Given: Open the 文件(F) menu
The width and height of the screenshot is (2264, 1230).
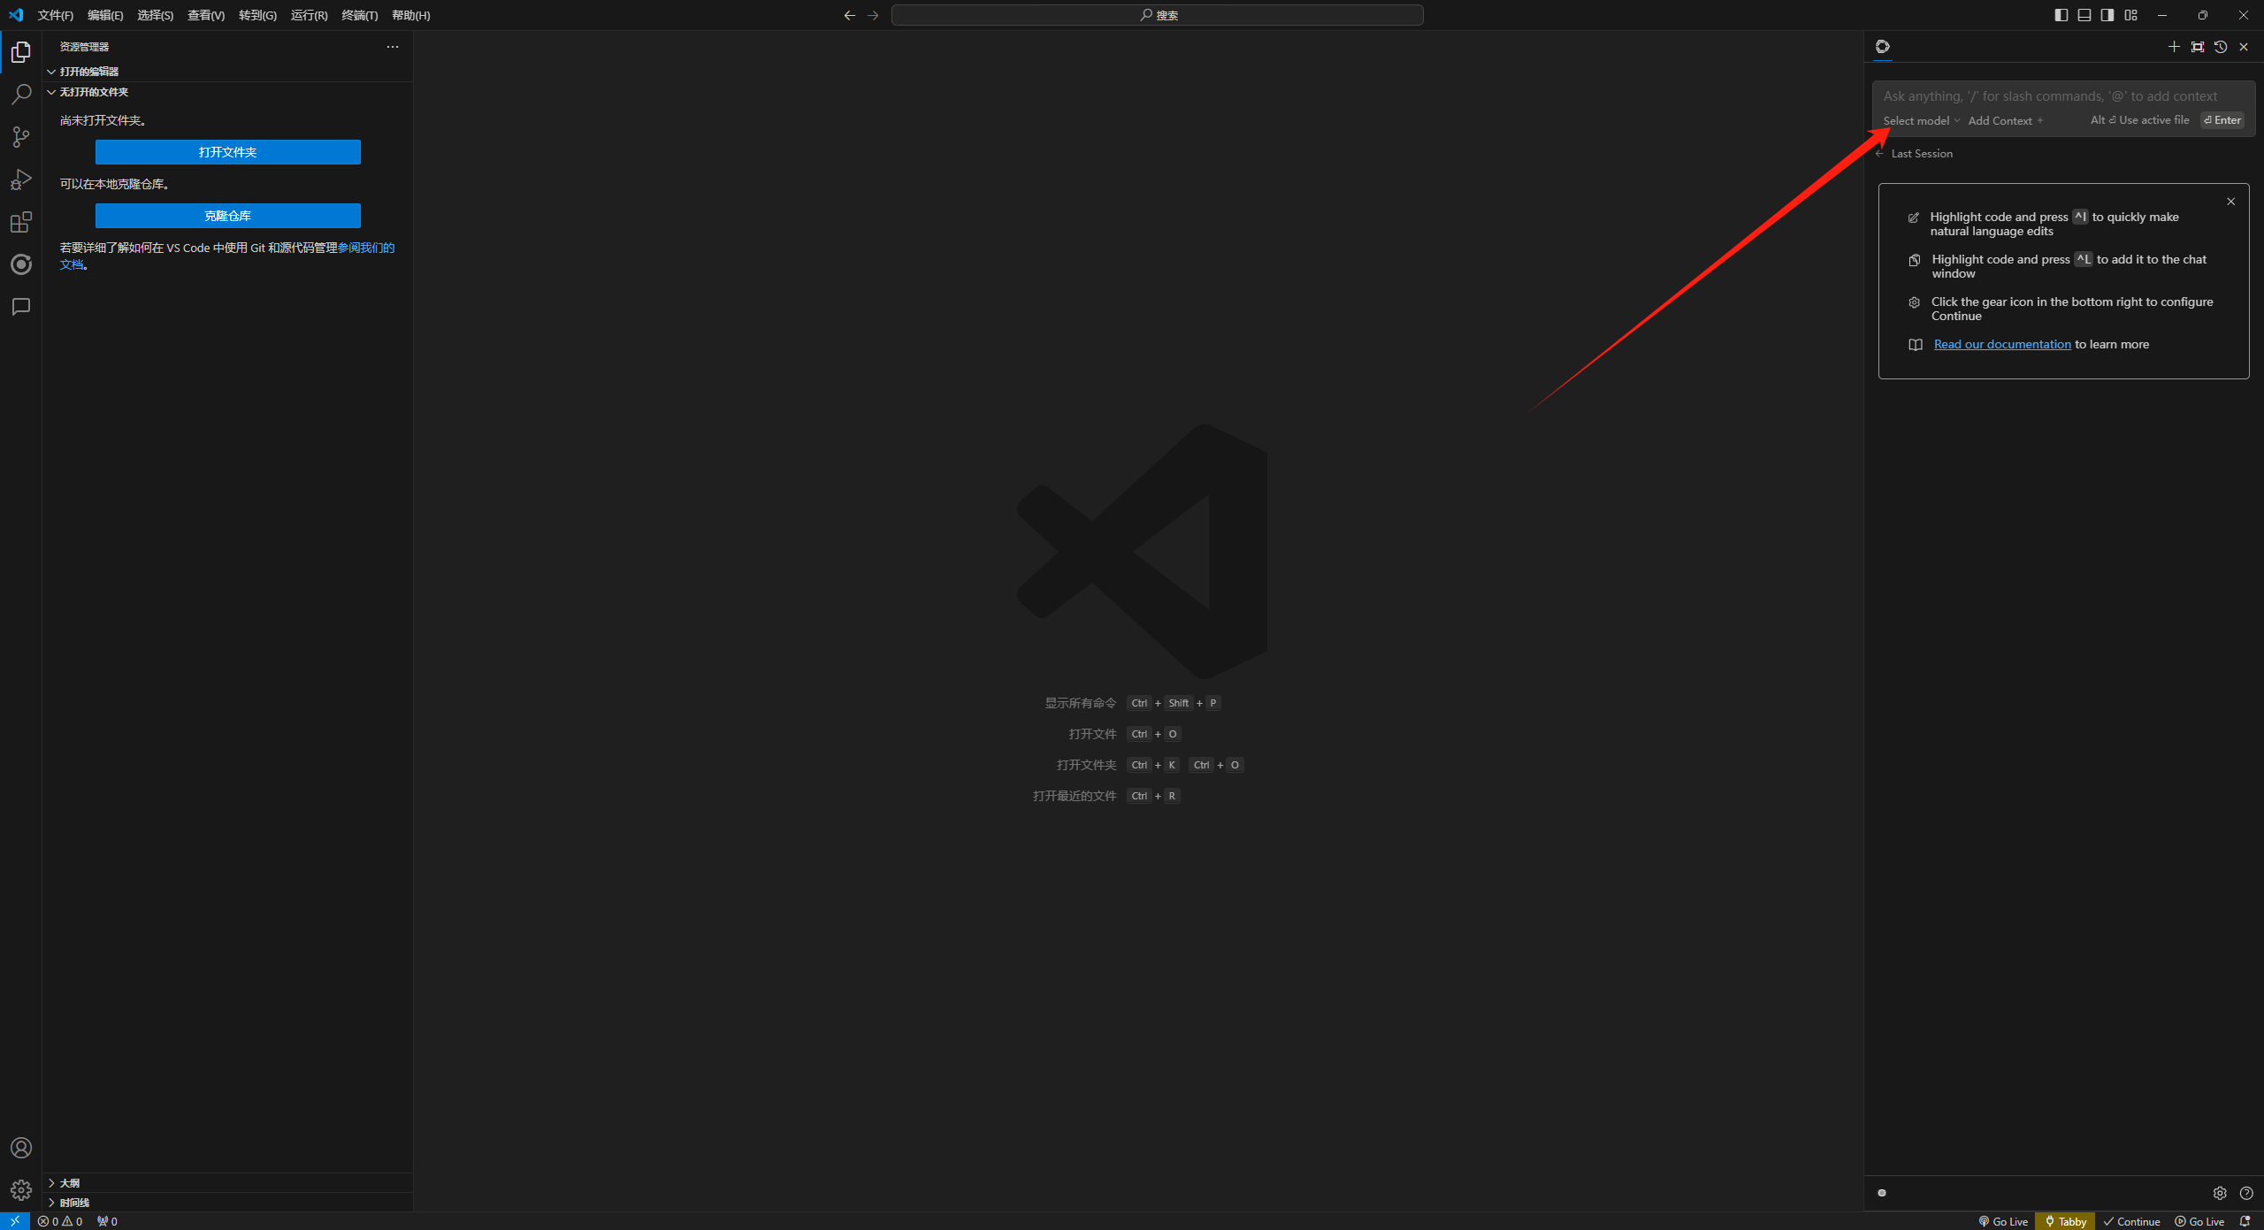Looking at the screenshot, I should 55,15.
